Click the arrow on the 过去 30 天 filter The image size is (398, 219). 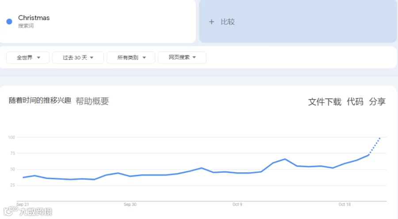pyautogui.click(x=92, y=58)
